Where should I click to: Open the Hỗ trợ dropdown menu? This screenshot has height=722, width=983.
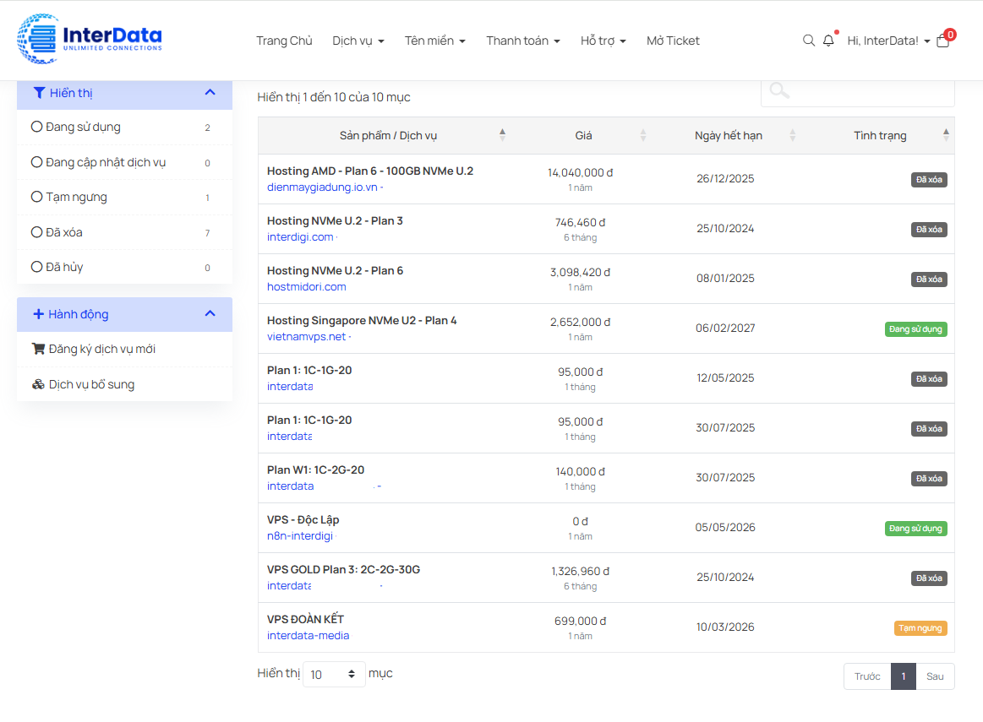pyautogui.click(x=603, y=41)
